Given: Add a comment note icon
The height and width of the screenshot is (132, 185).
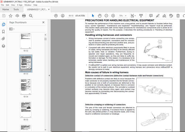Looking at the screenshot, I should pyautogui.click(x=151, y=16).
